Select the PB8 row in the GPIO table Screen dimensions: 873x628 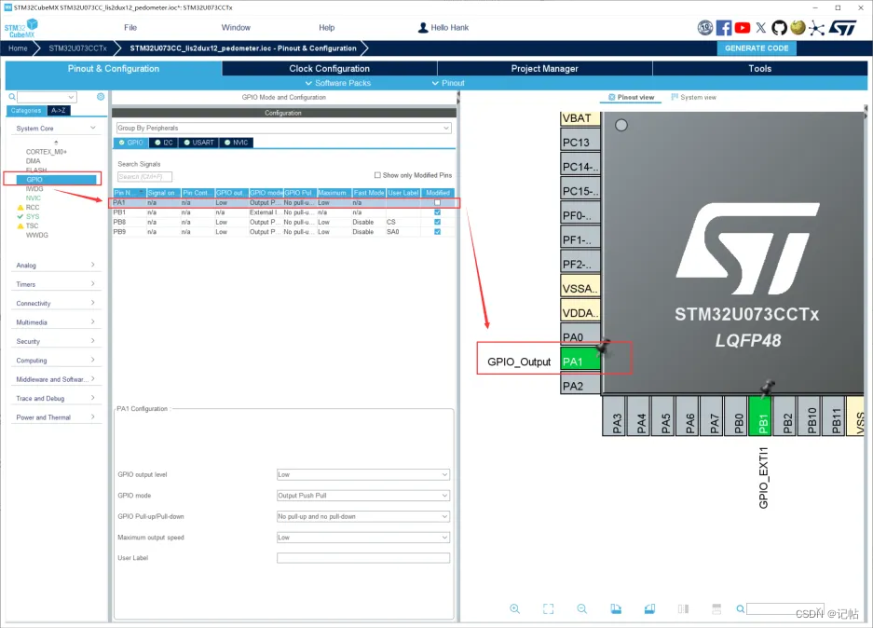[283, 222]
